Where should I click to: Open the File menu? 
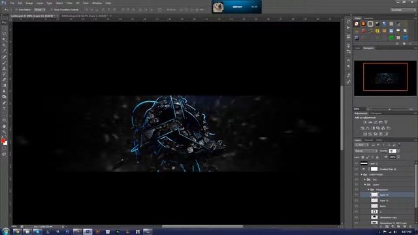(x=12, y=3)
